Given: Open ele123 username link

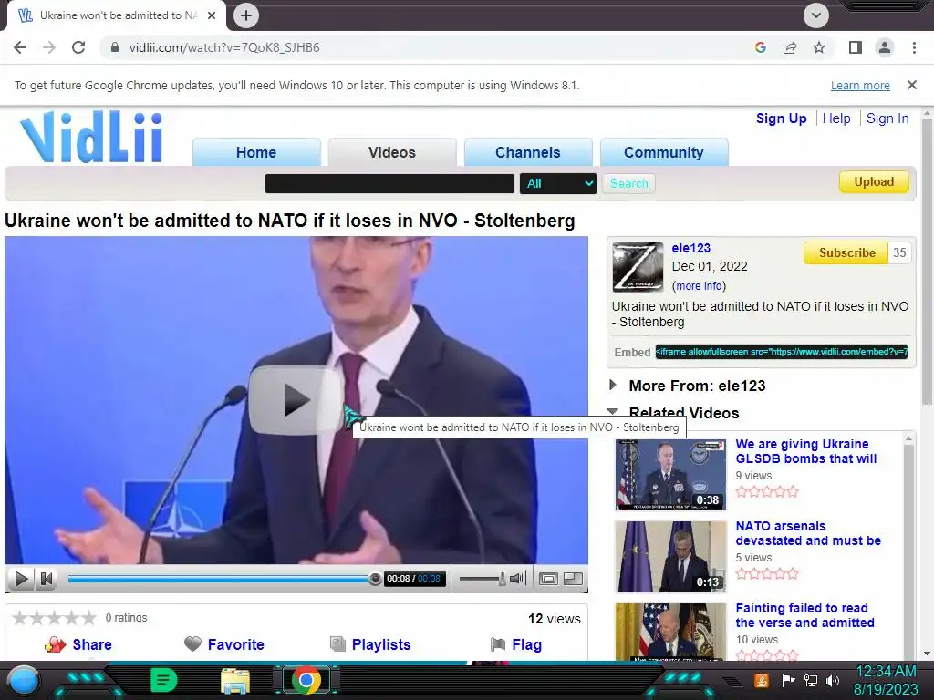Looking at the screenshot, I should tap(691, 248).
